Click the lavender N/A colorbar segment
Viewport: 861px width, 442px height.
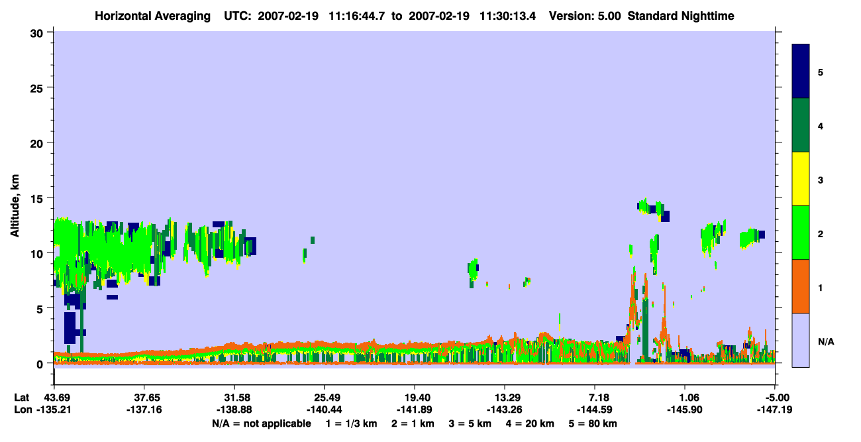click(801, 339)
